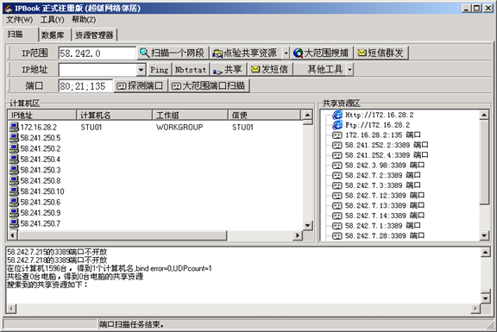The image size is (497, 332).
Task: Click the computer icon beside 58.241.250.5
Action: (14, 138)
